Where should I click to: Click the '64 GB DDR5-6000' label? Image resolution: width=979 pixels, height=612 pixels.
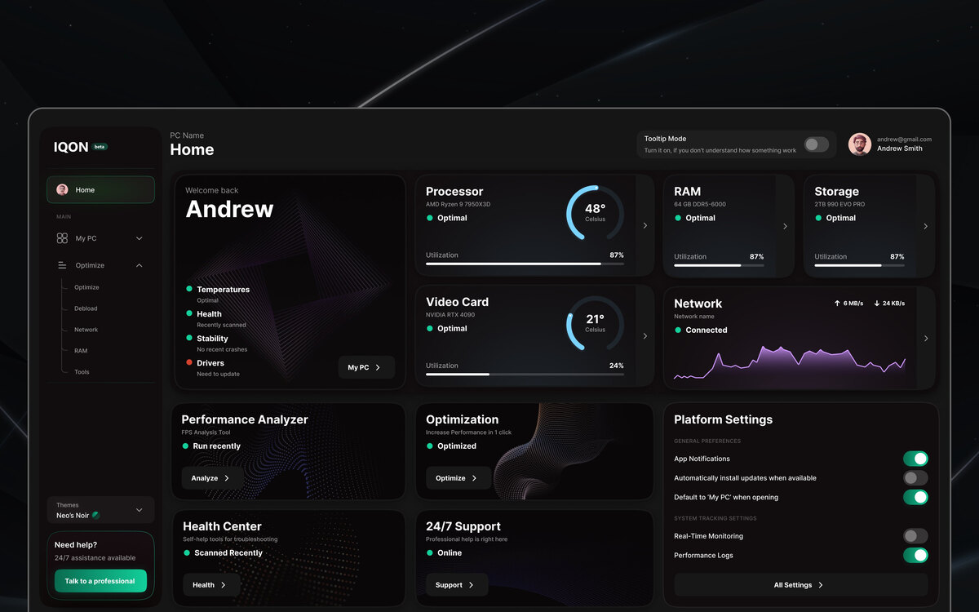(x=700, y=204)
